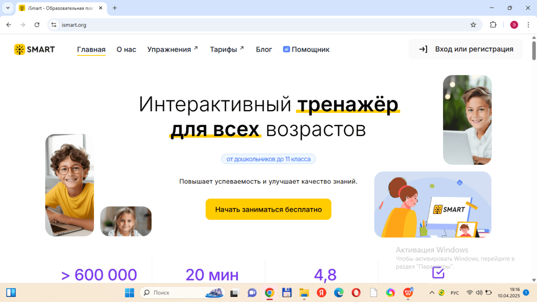Click the photo of boy in white shirt
Image resolution: width=537 pixels, height=302 pixels.
tap(467, 120)
